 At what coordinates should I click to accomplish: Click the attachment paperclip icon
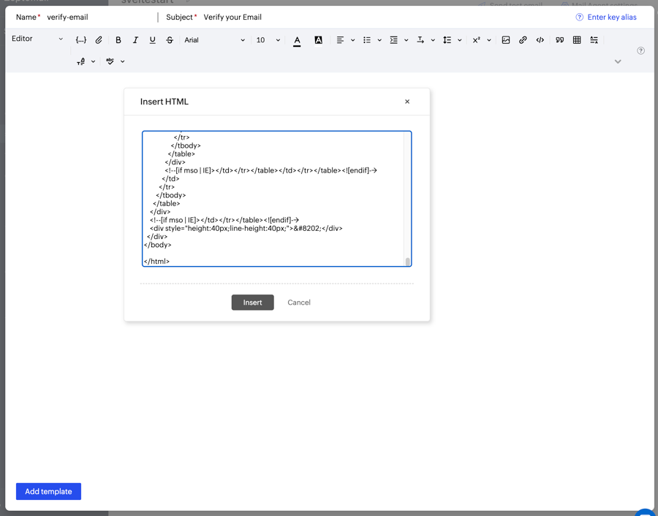point(99,40)
